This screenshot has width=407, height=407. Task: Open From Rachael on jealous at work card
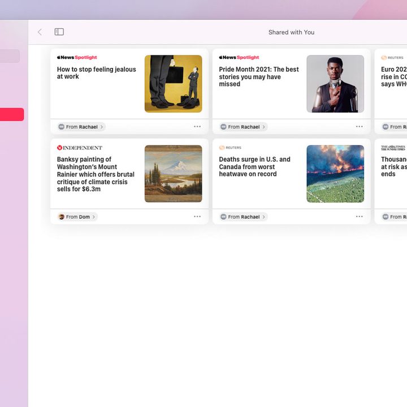point(81,127)
